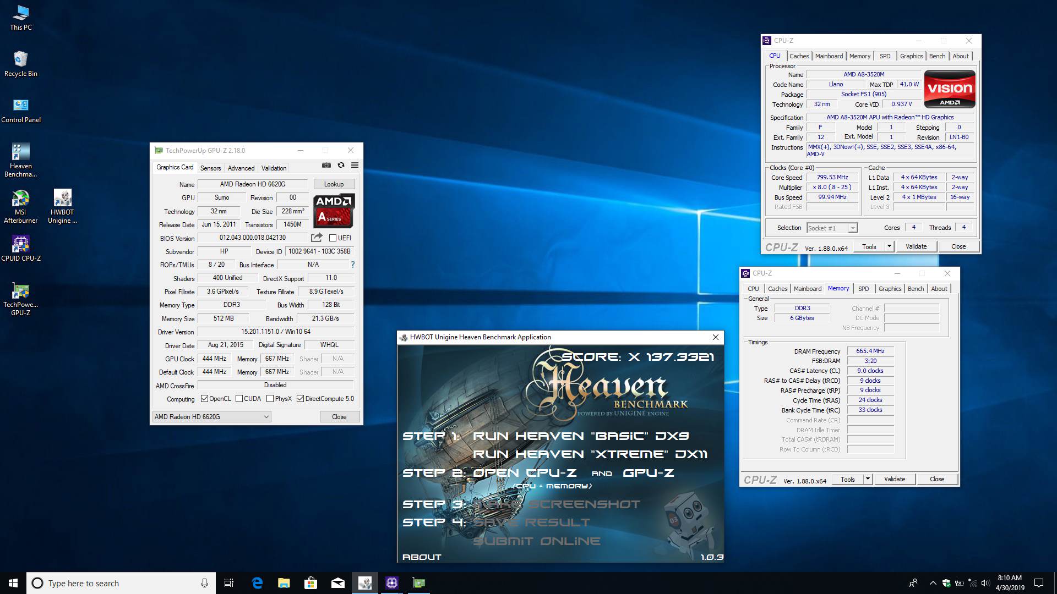
Task: Open File Explorer from taskbar
Action: (x=284, y=583)
